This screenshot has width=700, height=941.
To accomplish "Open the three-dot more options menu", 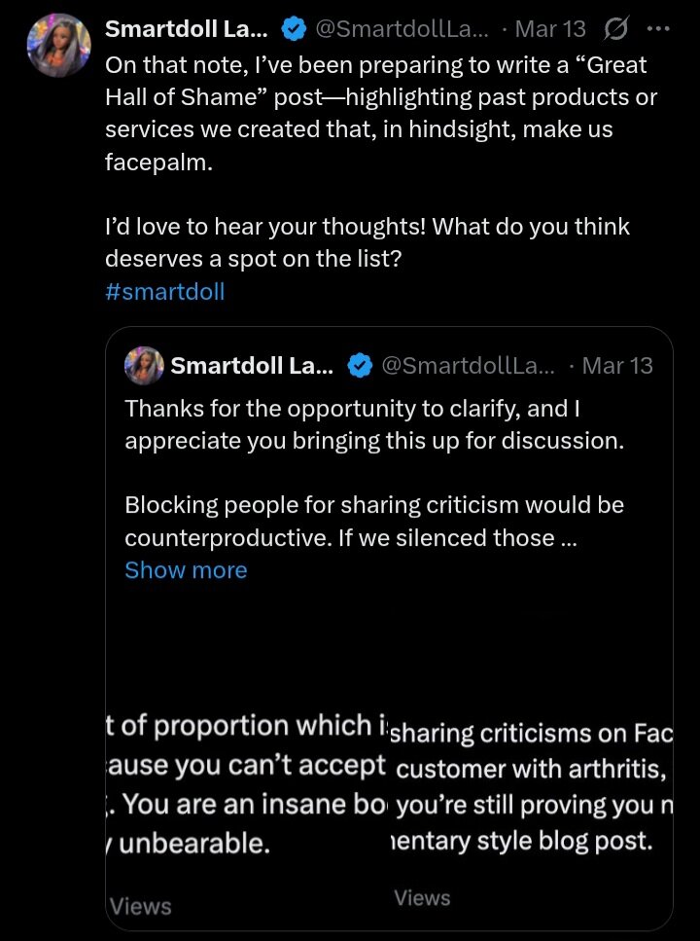I will (659, 30).
